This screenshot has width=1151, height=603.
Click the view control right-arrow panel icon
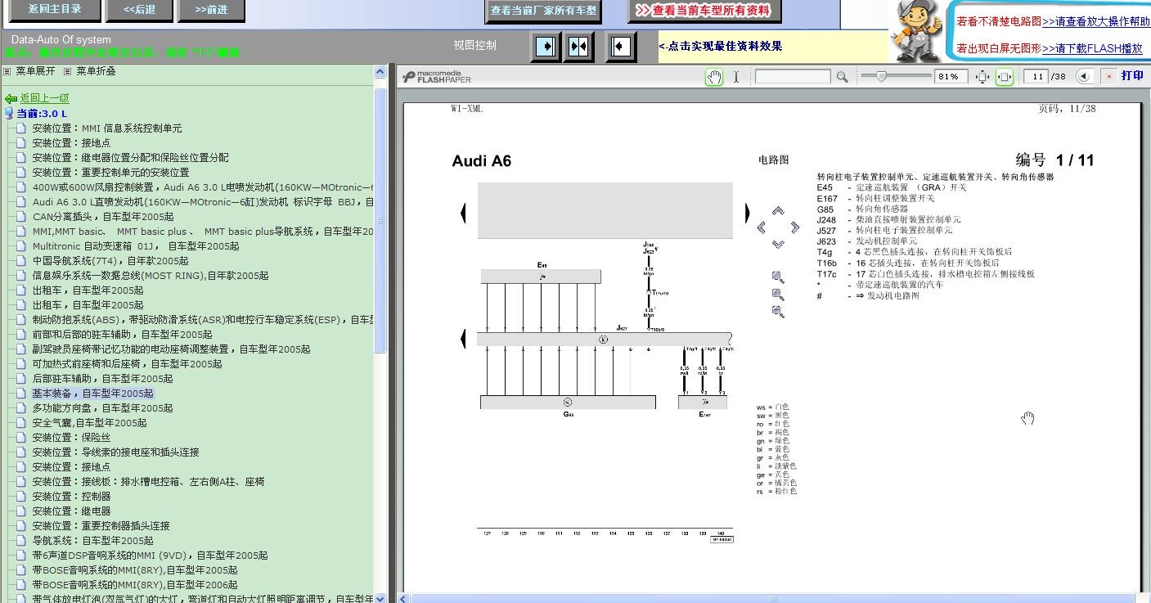coord(546,46)
